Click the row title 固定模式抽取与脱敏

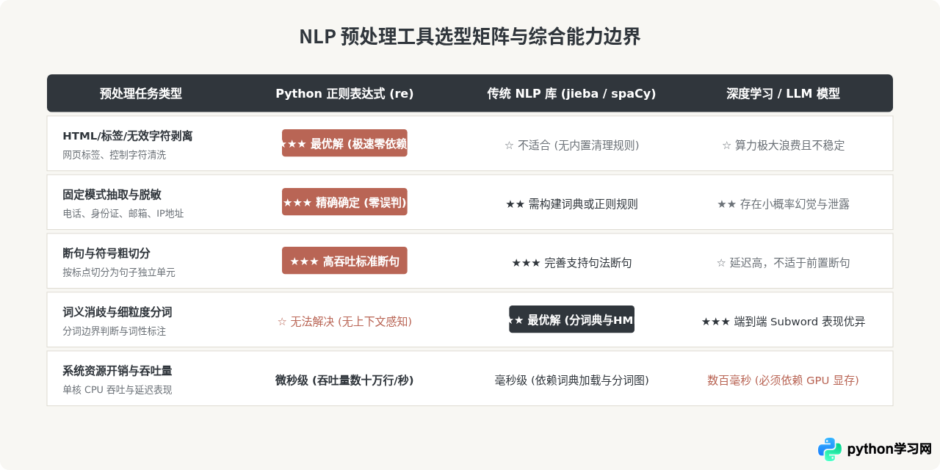pos(112,195)
